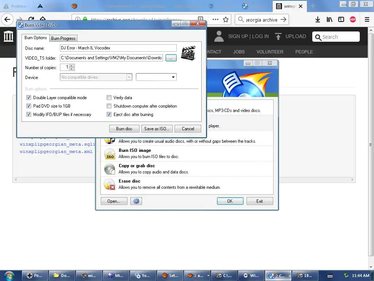Close the winxp browser tab

301,6
